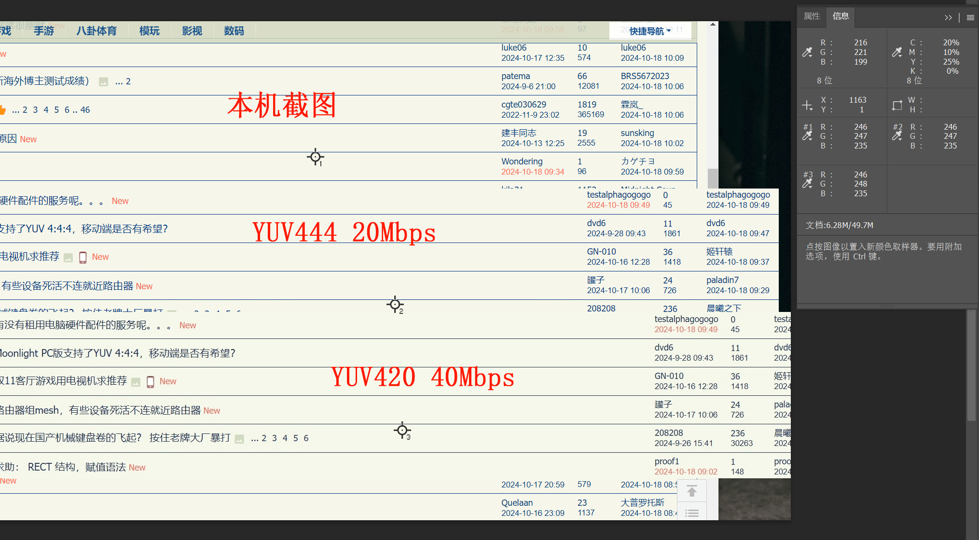Image resolution: width=979 pixels, height=540 pixels.
Task: Click the red 本机截图 text label
Action: (282, 105)
